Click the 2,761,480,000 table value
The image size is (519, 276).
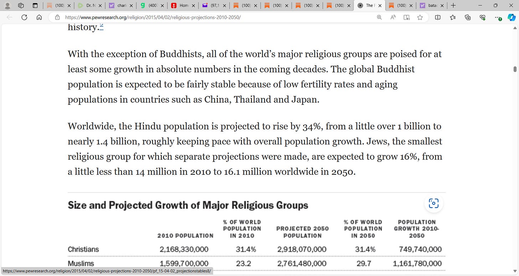pyautogui.click(x=302, y=264)
